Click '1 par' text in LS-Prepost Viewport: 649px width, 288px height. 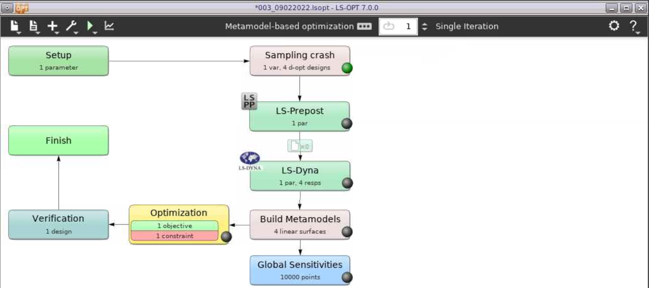299,123
